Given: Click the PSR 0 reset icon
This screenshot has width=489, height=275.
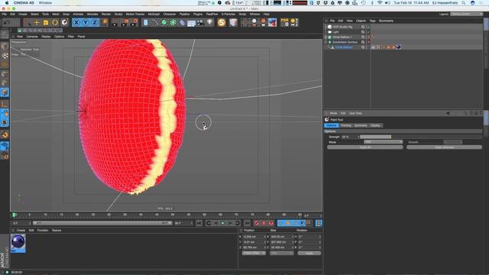Looking at the screenshot, I should 285,22.
